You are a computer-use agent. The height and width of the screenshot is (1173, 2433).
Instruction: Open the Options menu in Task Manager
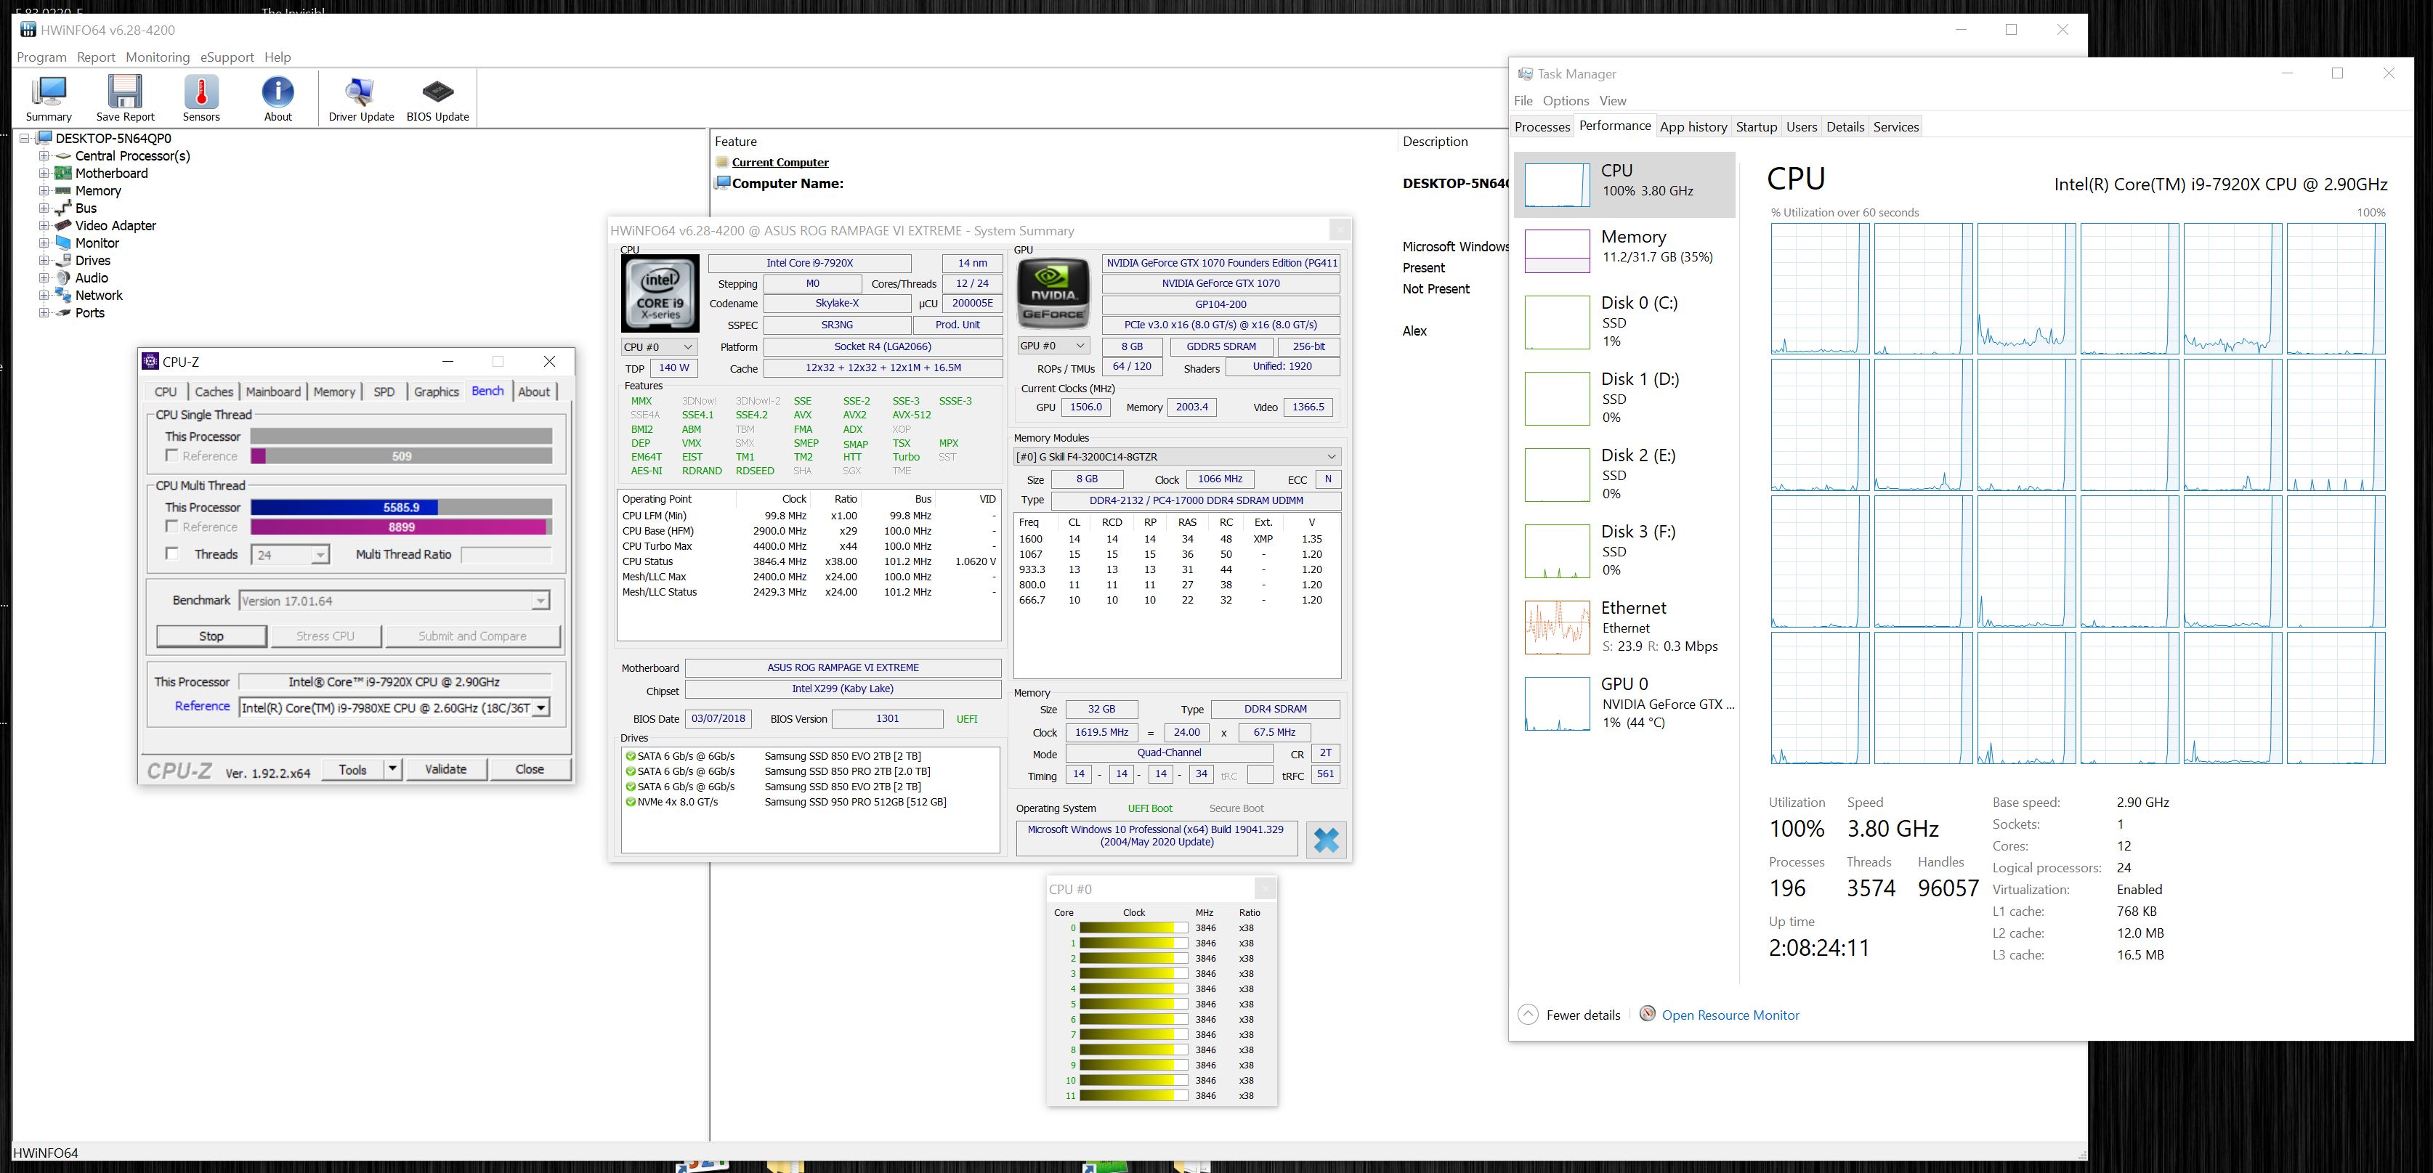pyautogui.click(x=1566, y=100)
